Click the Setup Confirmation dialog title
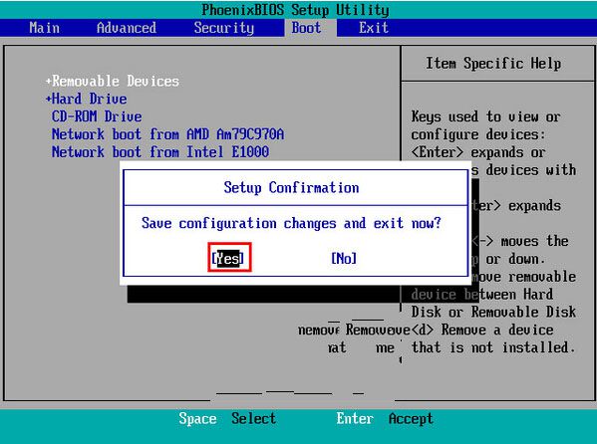Viewport: 597px width, 444px height. (291, 187)
